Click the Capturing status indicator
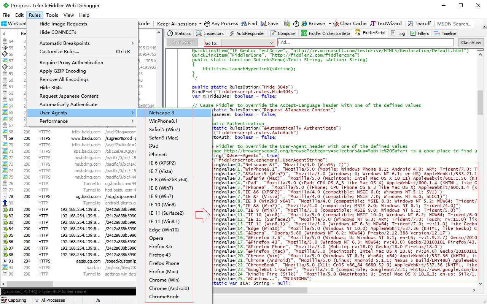Viewport: 487px width, 304px height. [x=14, y=300]
